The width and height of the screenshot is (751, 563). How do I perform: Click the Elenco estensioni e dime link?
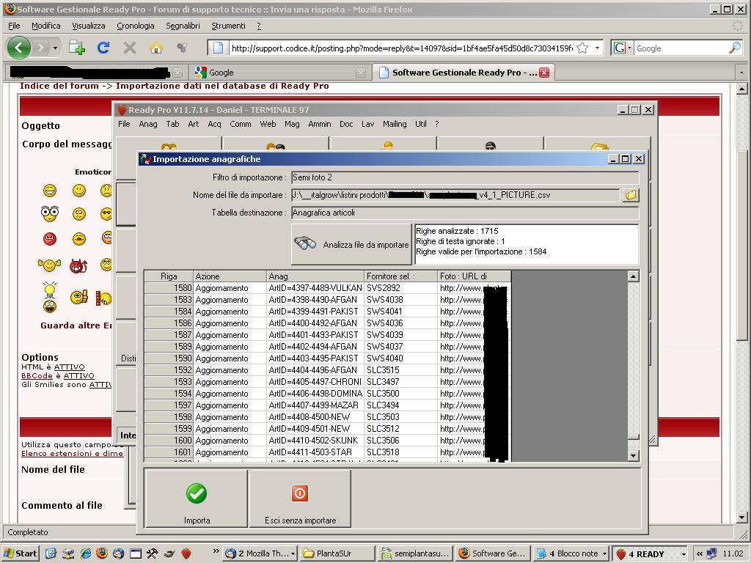(x=72, y=453)
